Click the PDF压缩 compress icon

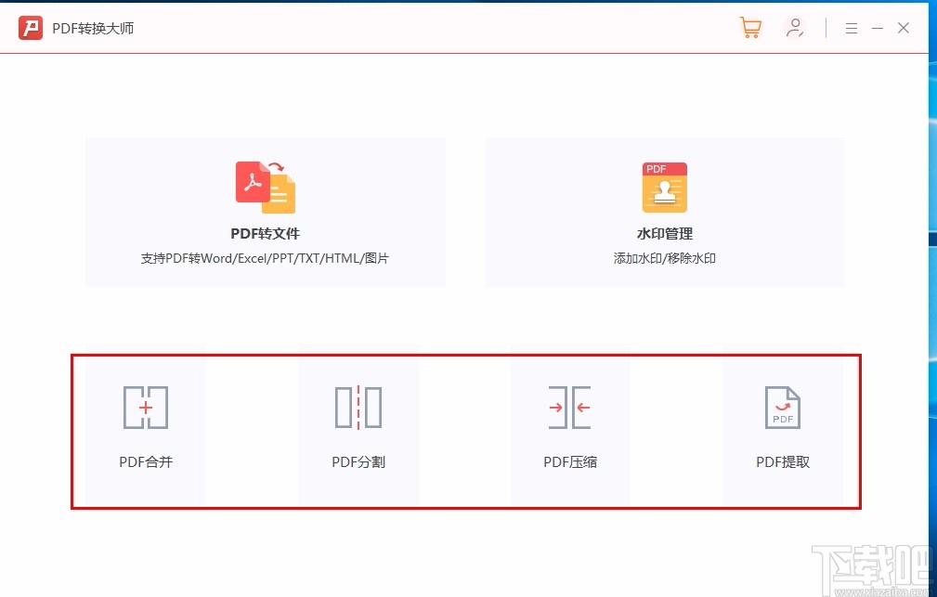[x=570, y=408]
